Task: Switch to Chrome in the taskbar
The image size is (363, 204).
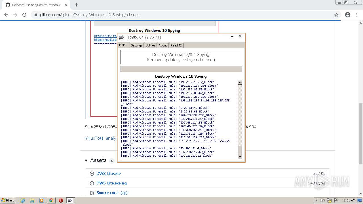Action: pyautogui.click(x=51, y=200)
